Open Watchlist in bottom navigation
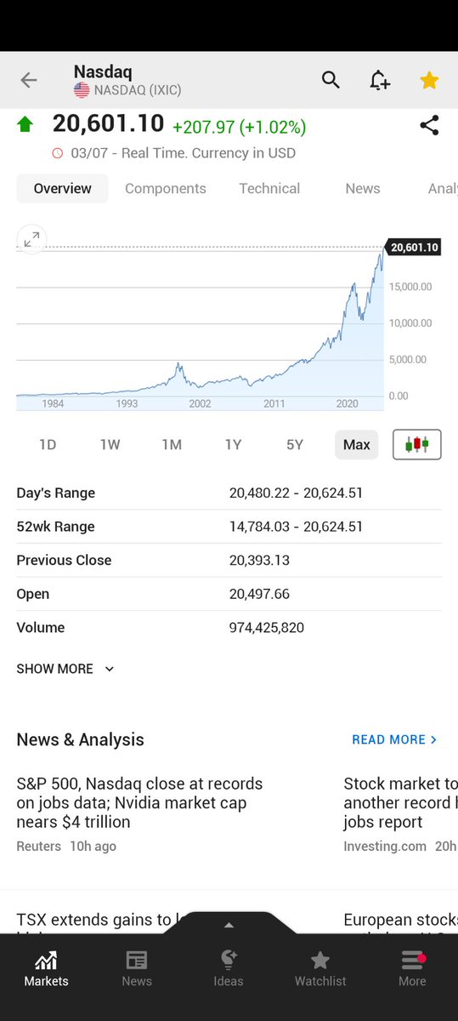The height and width of the screenshot is (1021, 458). pyautogui.click(x=320, y=968)
